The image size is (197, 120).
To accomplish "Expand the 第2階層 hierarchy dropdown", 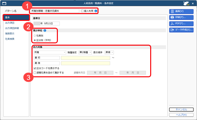I will point(85,52).
